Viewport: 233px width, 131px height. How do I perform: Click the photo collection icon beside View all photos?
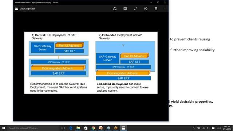(x=16, y=9)
